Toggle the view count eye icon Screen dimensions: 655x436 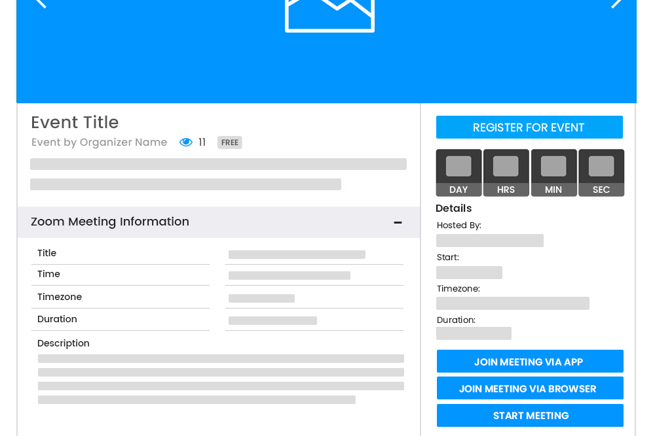pyautogui.click(x=185, y=142)
